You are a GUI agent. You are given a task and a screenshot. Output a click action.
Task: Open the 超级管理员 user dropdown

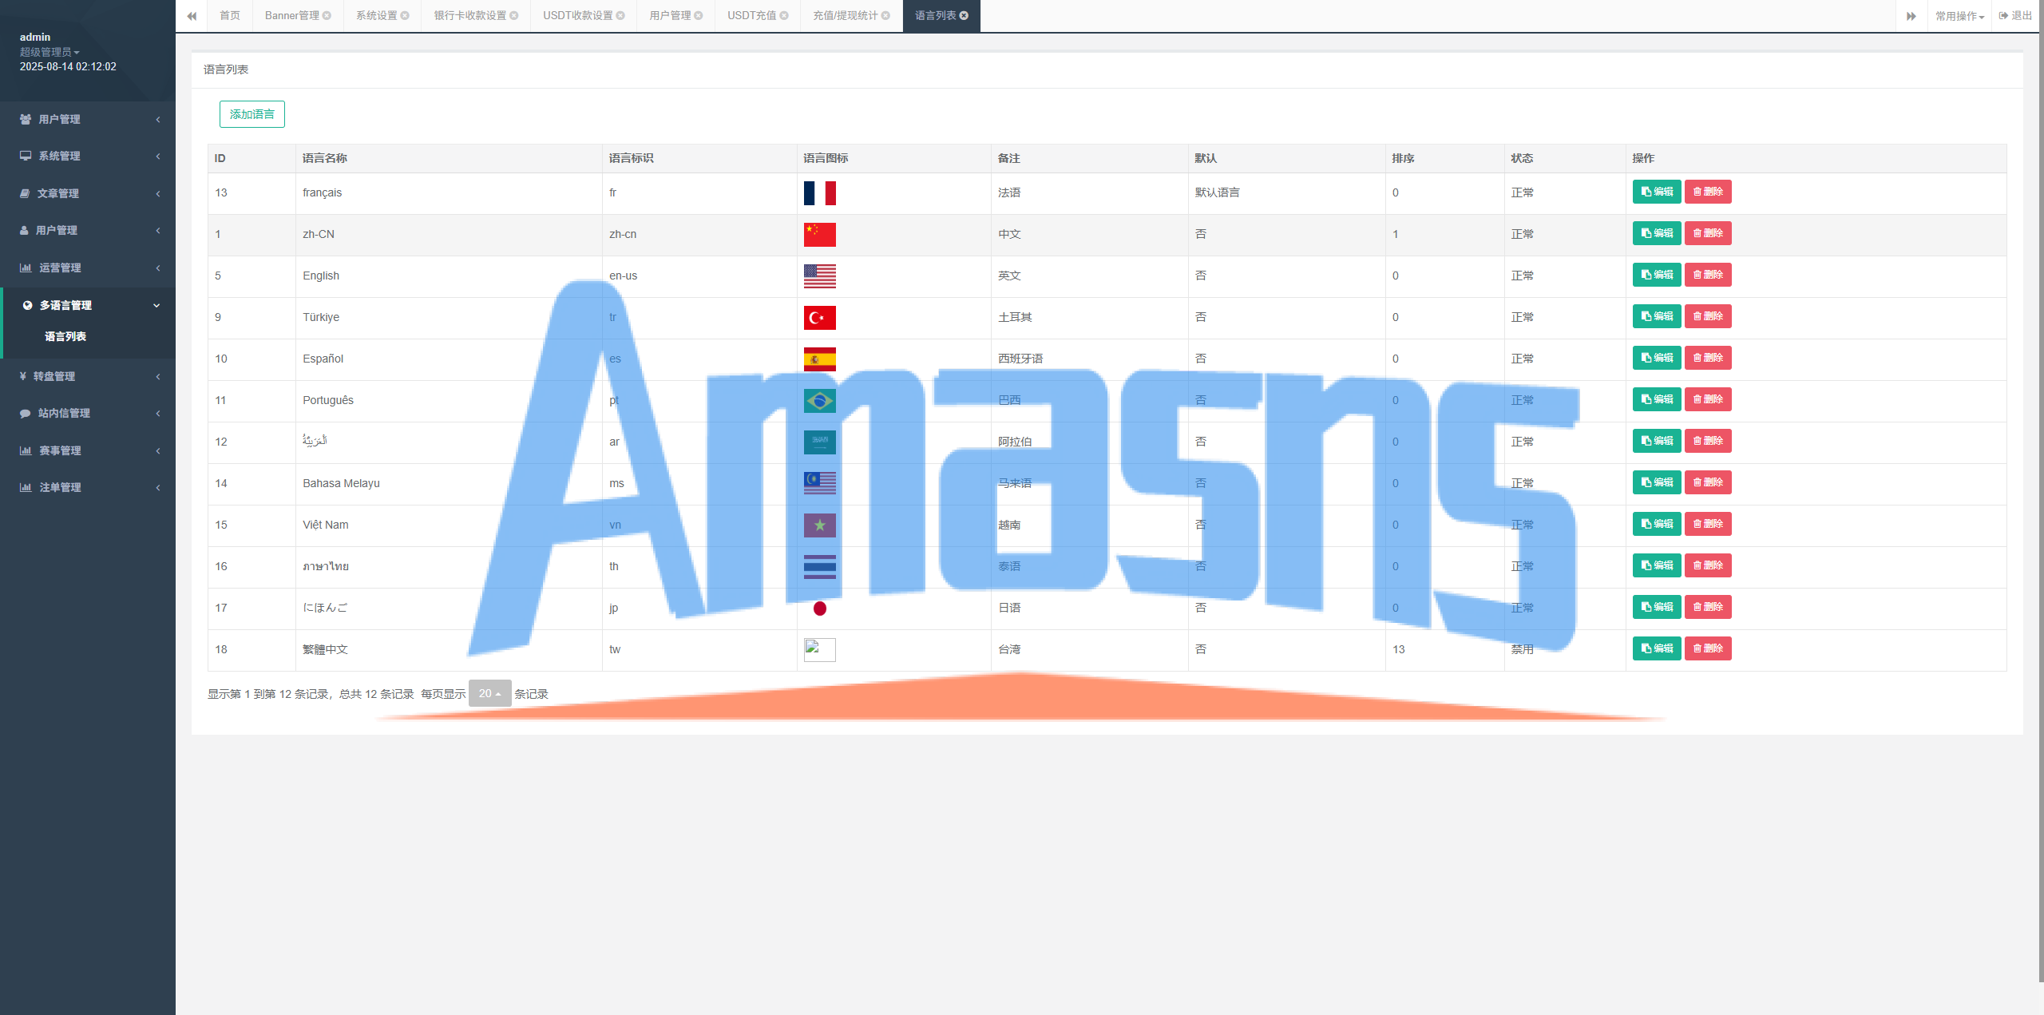50,52
